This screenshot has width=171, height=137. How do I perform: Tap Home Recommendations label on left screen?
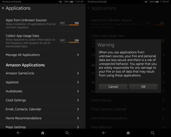point(24,118)
